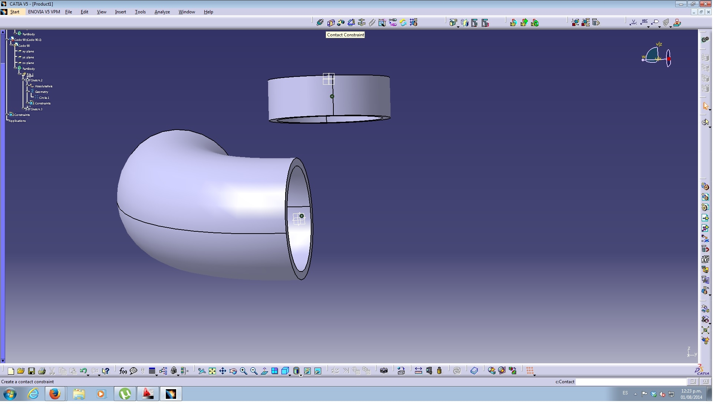Screen dimensions: 715x407
Task: Click the Text with Leader ABC icon
Action: click(x=644, y=23)
